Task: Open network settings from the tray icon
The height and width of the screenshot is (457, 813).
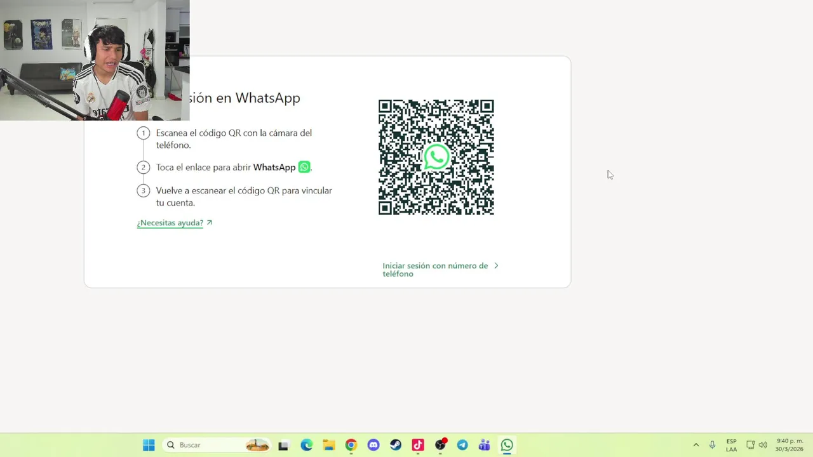Action: pos(750,445)
